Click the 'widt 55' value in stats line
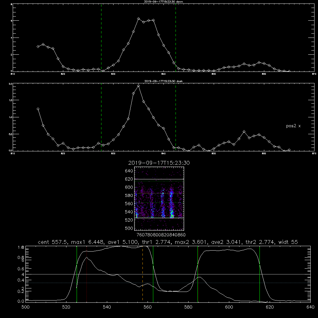Viewport: 318px width, 318px height. [288, 242]
